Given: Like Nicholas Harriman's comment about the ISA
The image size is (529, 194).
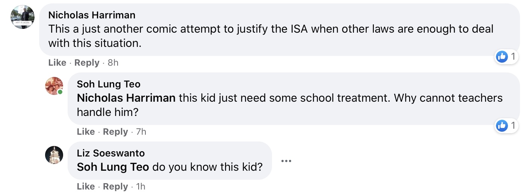Looking at the screenshot, I should [x=57, y=63].
